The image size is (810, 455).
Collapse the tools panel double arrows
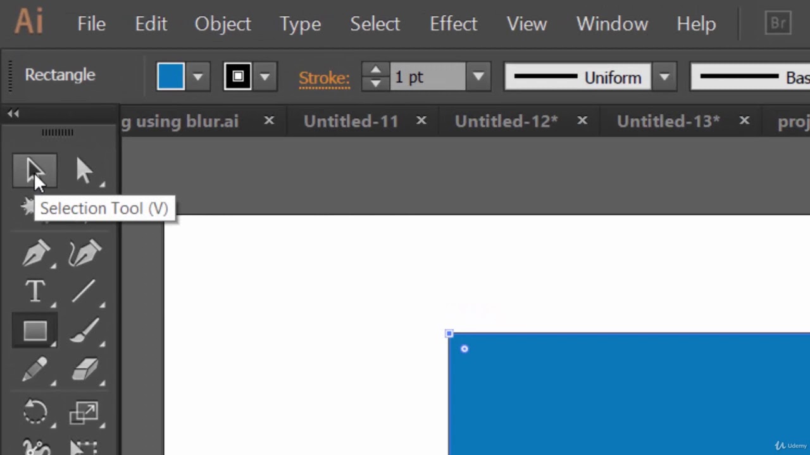[x=13, y=114]
